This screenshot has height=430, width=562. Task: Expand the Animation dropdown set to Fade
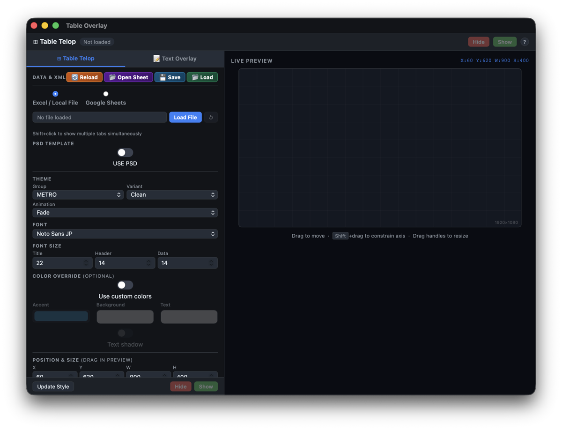coord(125,213)
